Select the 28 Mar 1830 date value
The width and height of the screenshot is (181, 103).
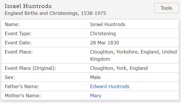coord(104,43)
